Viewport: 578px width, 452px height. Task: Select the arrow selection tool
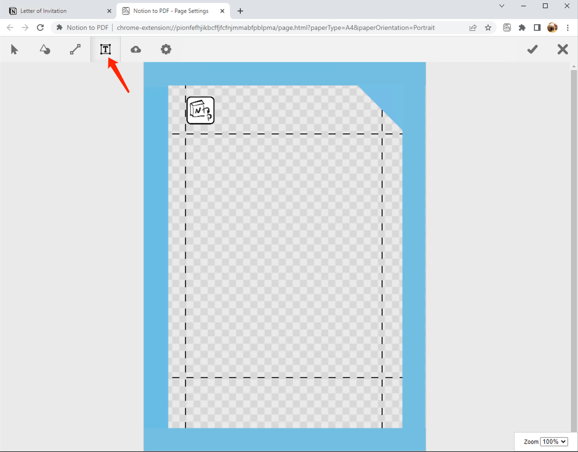(14, 49)
